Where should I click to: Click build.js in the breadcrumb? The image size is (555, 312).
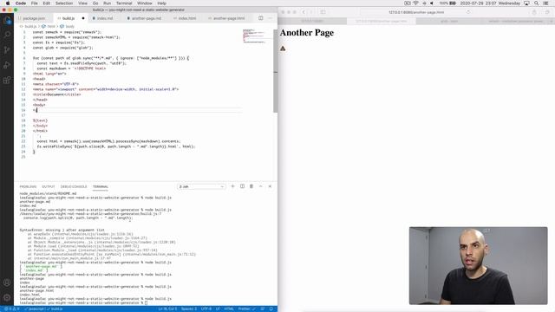30,26
